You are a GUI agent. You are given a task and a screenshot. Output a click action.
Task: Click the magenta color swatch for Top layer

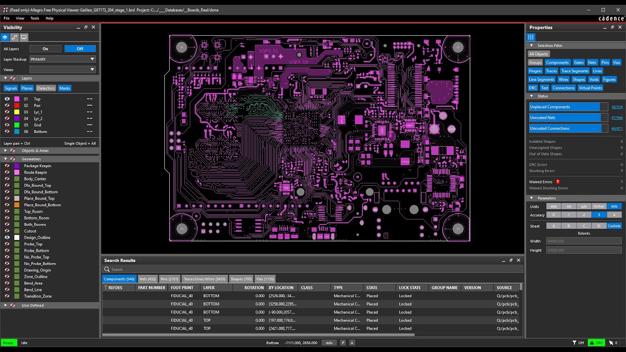click(x=17, y=99)
